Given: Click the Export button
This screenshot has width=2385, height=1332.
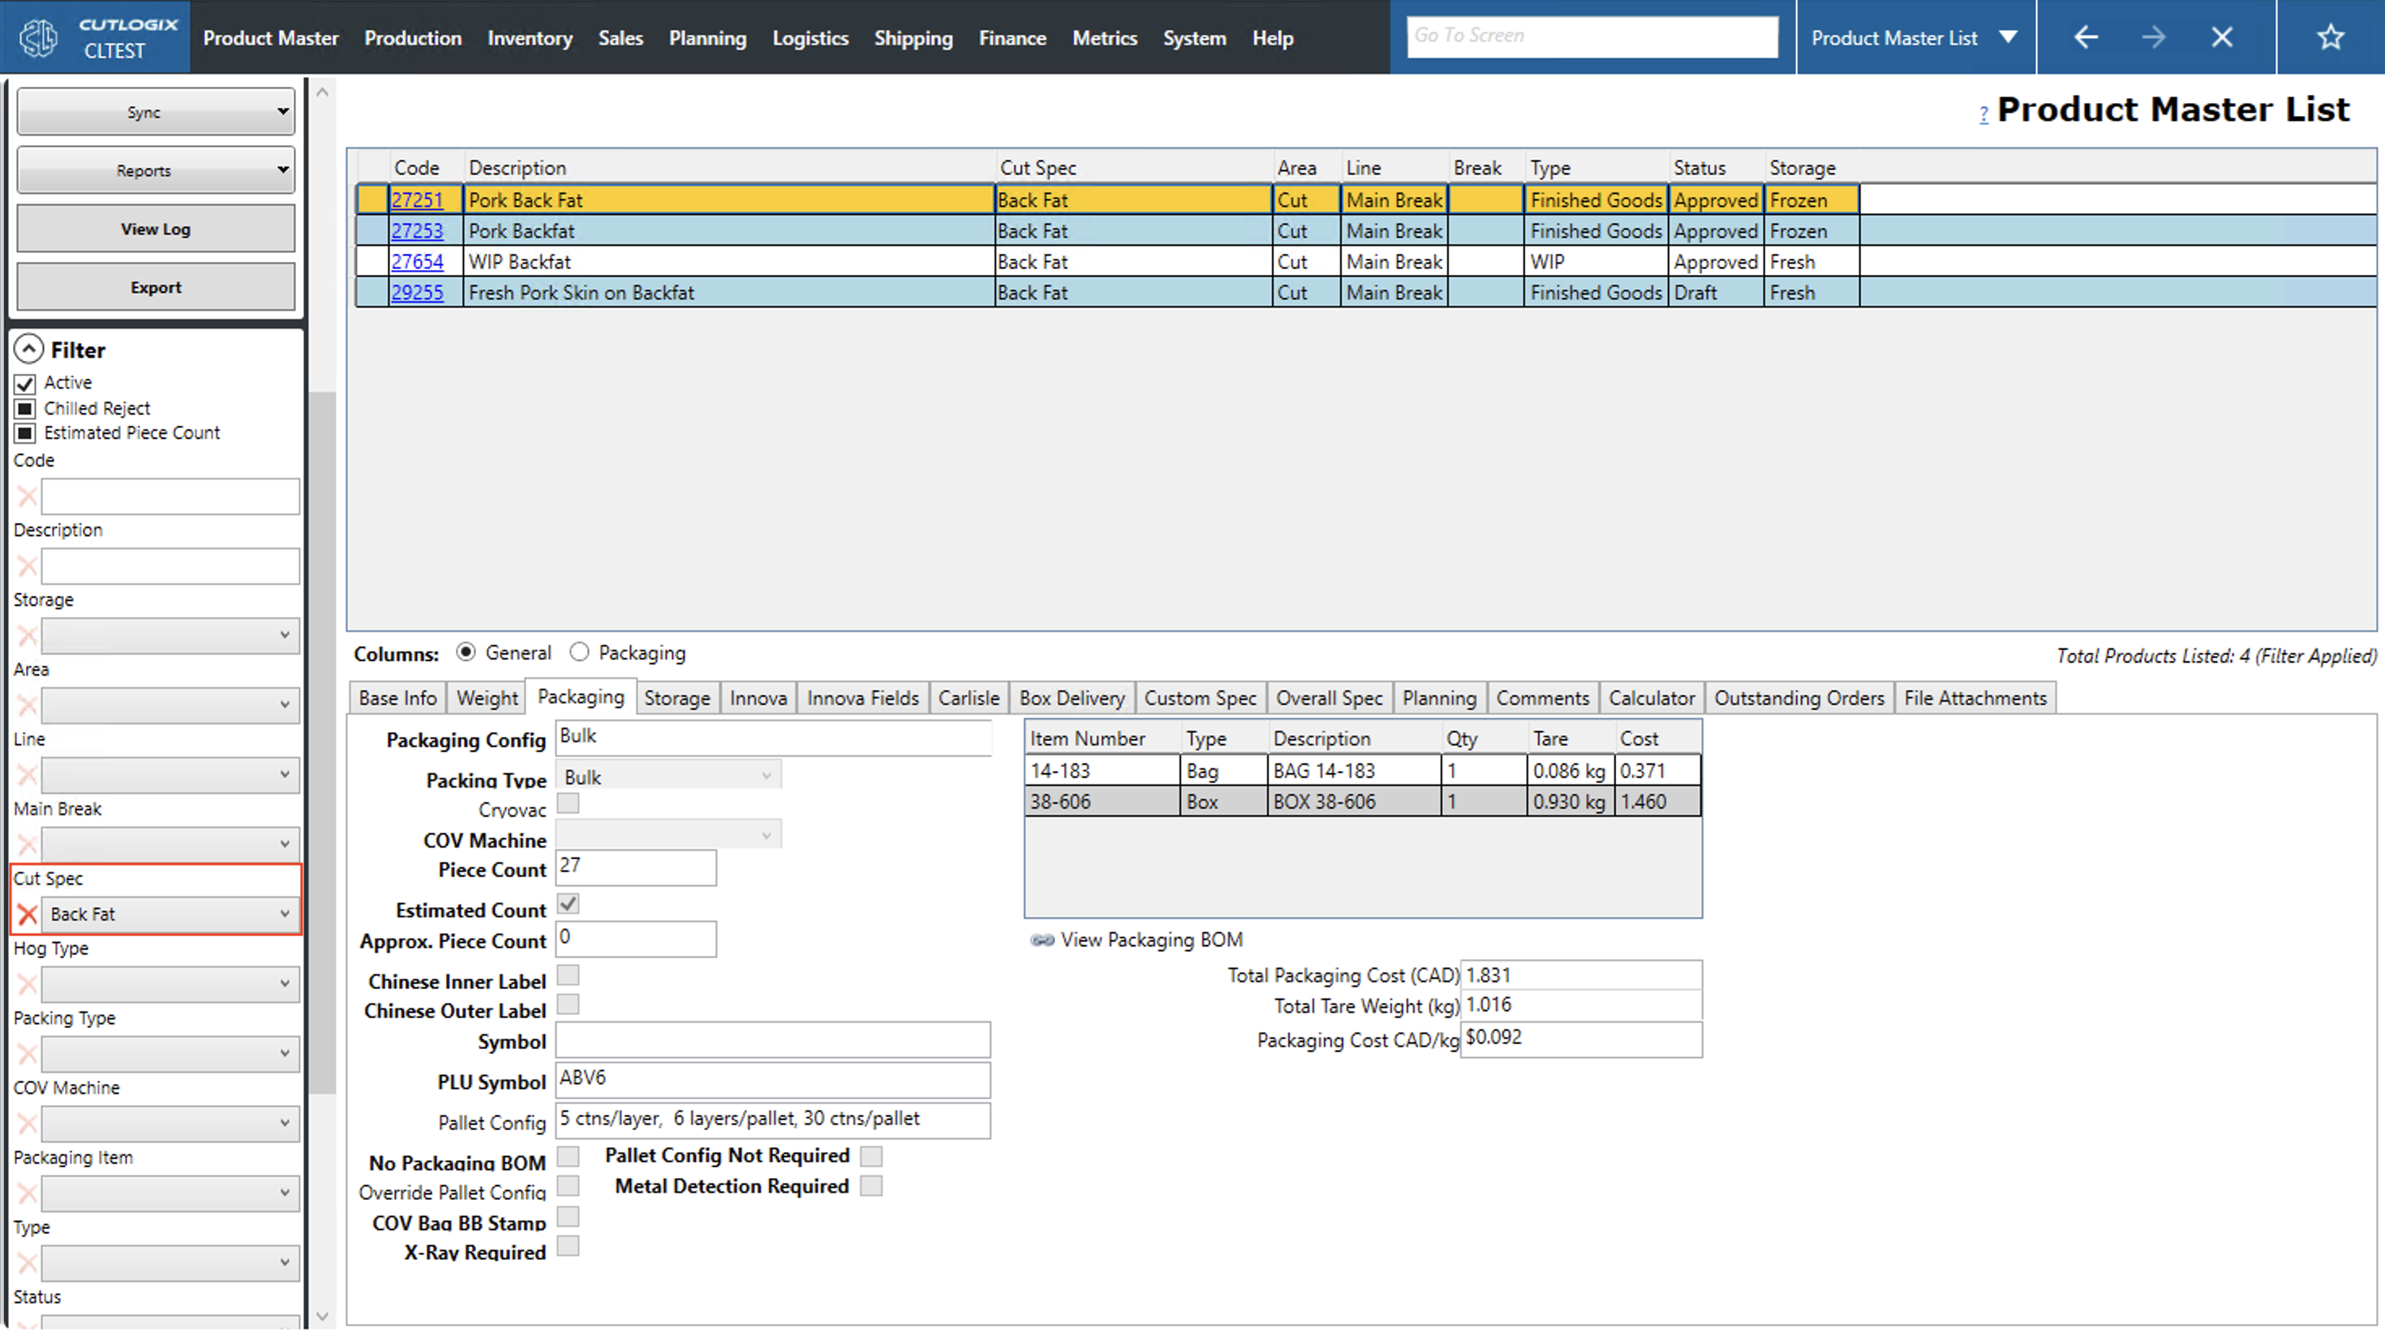Looking at the screenshot, I should coord(156,287).
